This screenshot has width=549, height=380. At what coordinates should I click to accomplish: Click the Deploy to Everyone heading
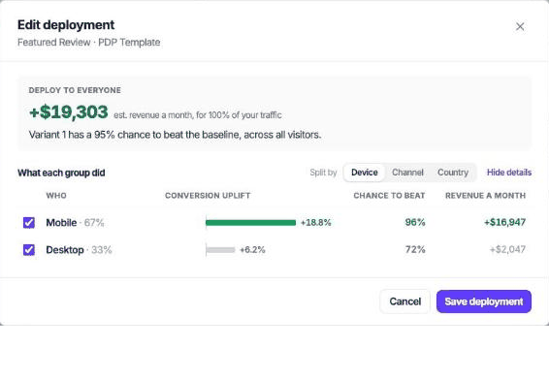(75, 90)
